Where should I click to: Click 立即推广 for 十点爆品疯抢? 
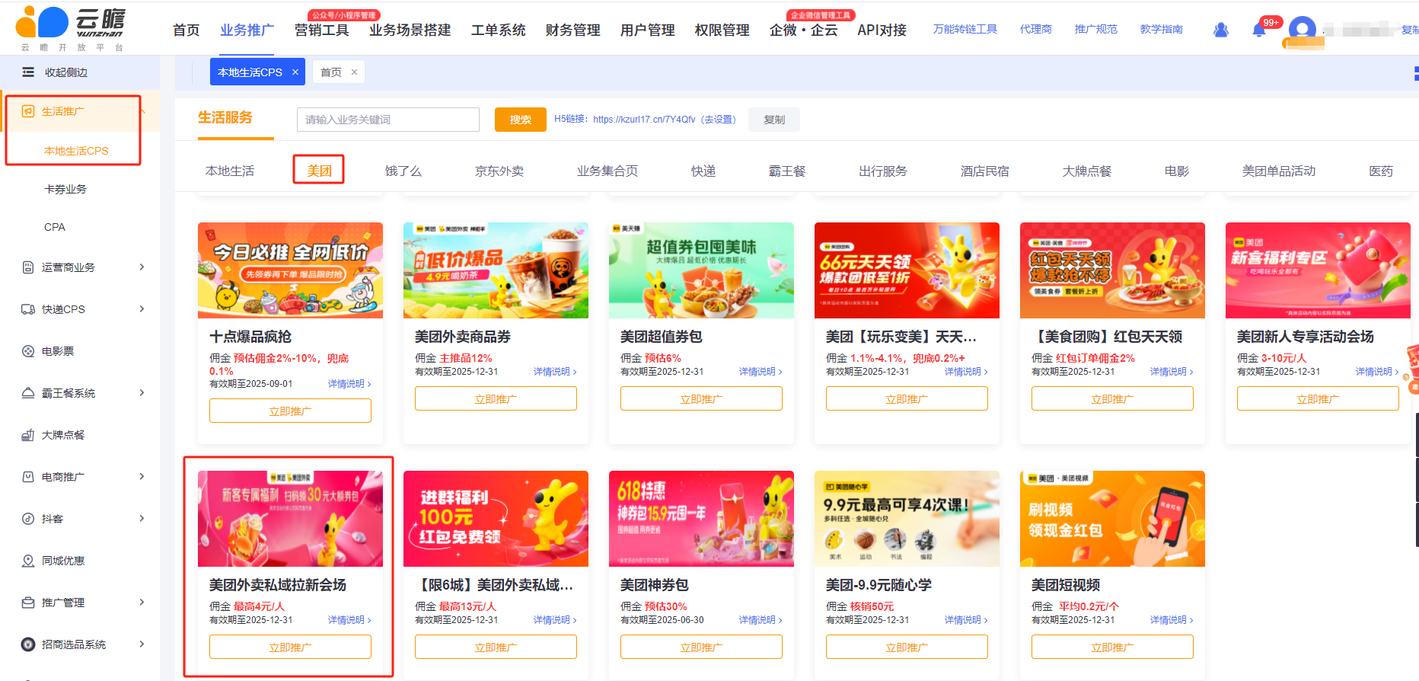coord(290,411)
